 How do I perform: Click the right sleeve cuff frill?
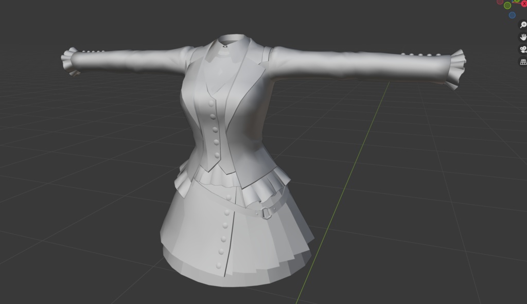click(455, 67)
